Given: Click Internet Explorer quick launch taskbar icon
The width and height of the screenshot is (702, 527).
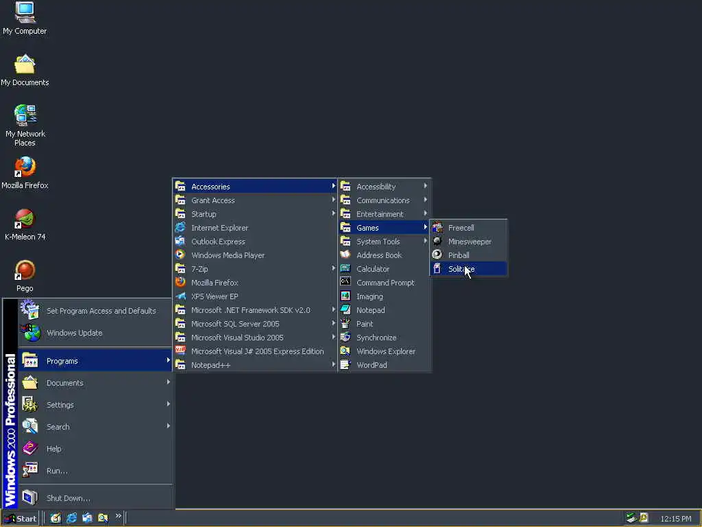Looking at the screenshot, I should point(71,518).
